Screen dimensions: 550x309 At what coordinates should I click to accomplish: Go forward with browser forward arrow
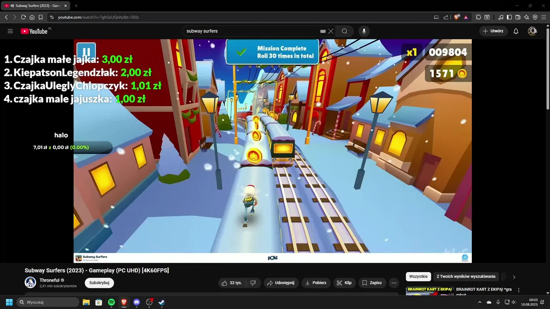15,17
